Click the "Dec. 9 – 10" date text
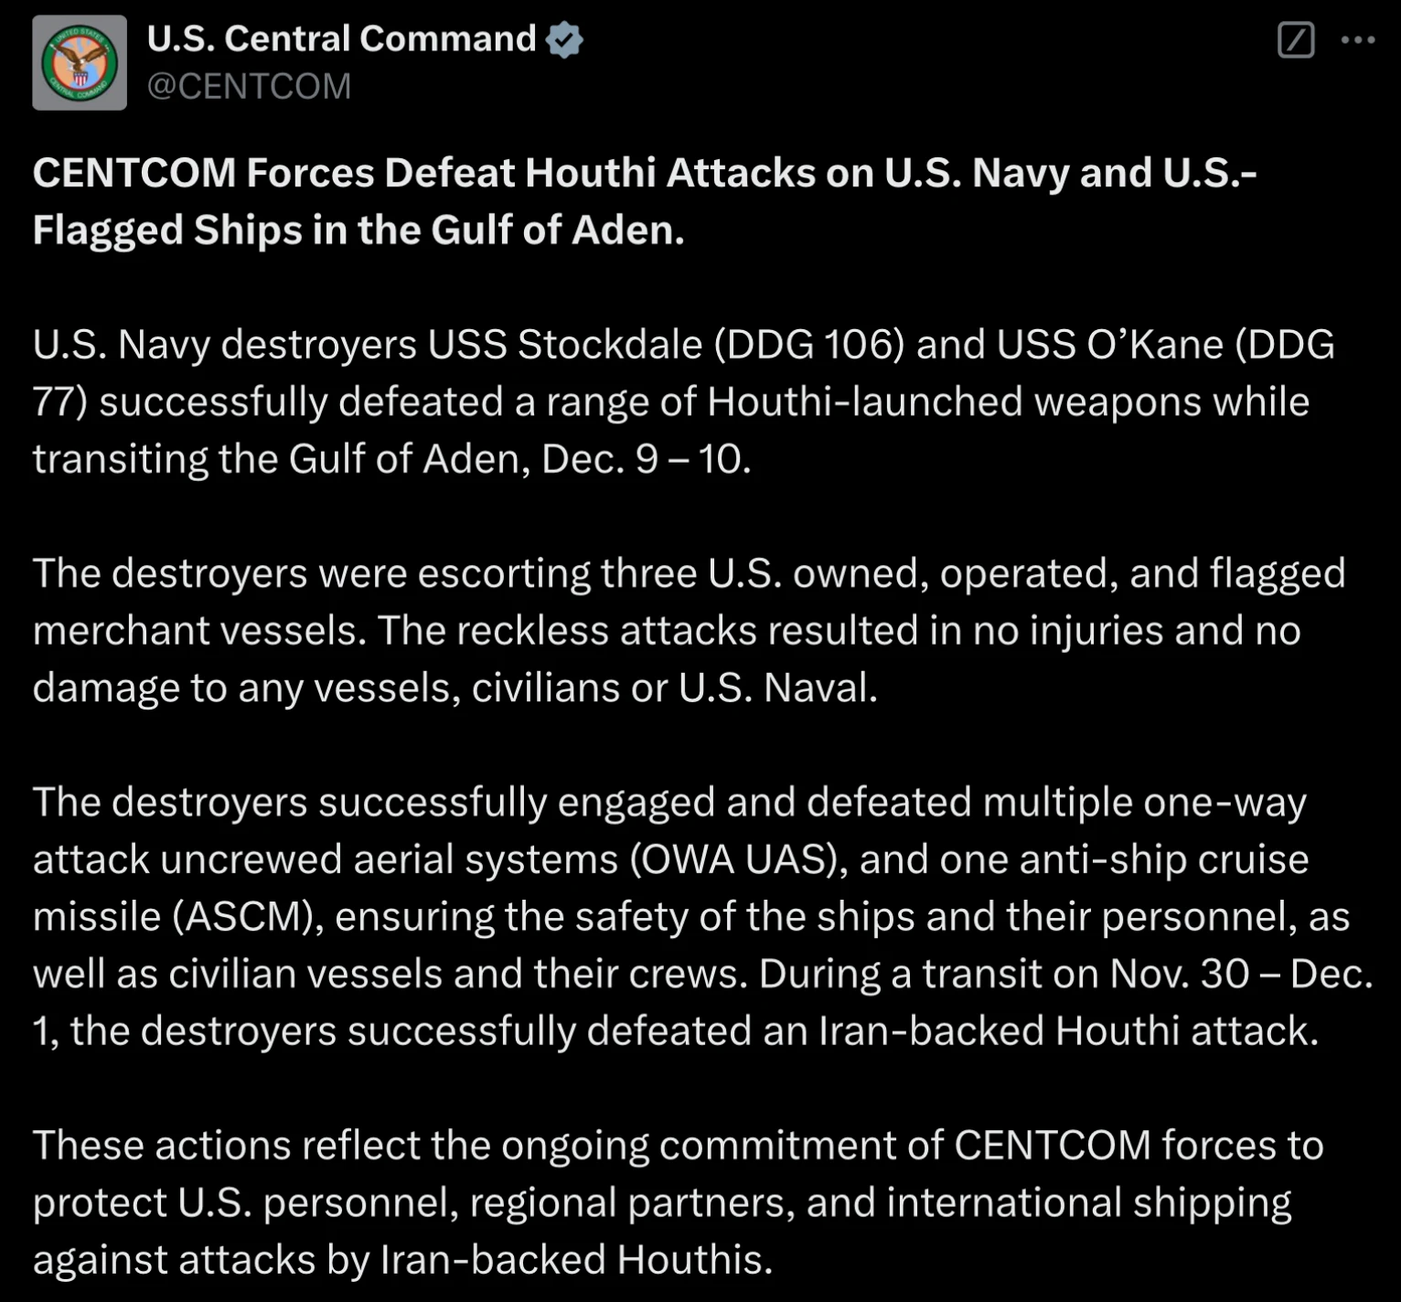This screenshot has width=1401, height=1302. point(646,459)
